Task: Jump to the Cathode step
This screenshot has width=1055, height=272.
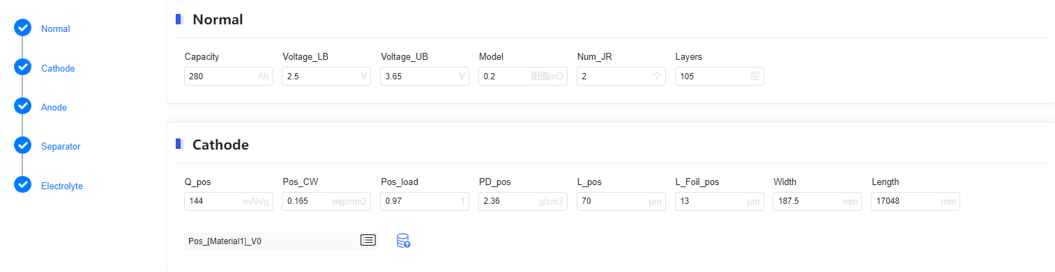Action: coord(58,69)
